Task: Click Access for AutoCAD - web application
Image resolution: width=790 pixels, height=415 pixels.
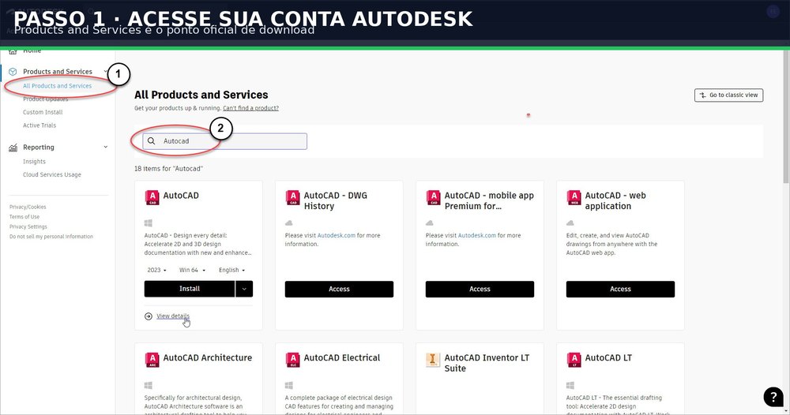Action: [x=620, y=290]
